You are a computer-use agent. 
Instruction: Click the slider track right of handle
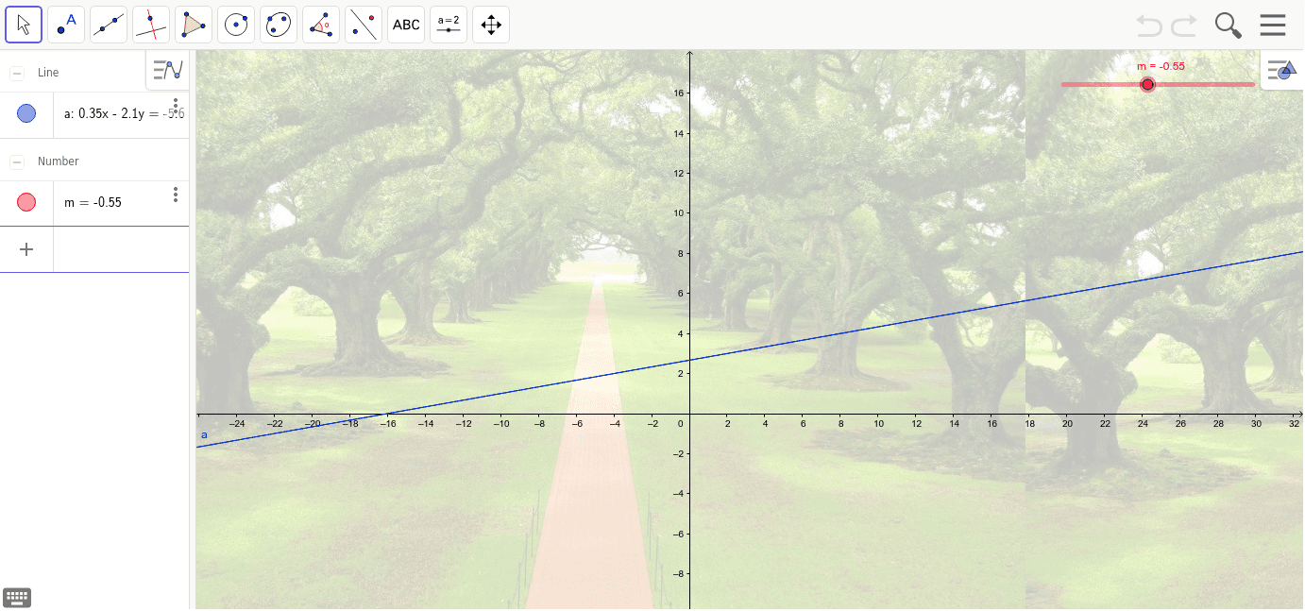pyautogui.click(x=1205, y=85)
